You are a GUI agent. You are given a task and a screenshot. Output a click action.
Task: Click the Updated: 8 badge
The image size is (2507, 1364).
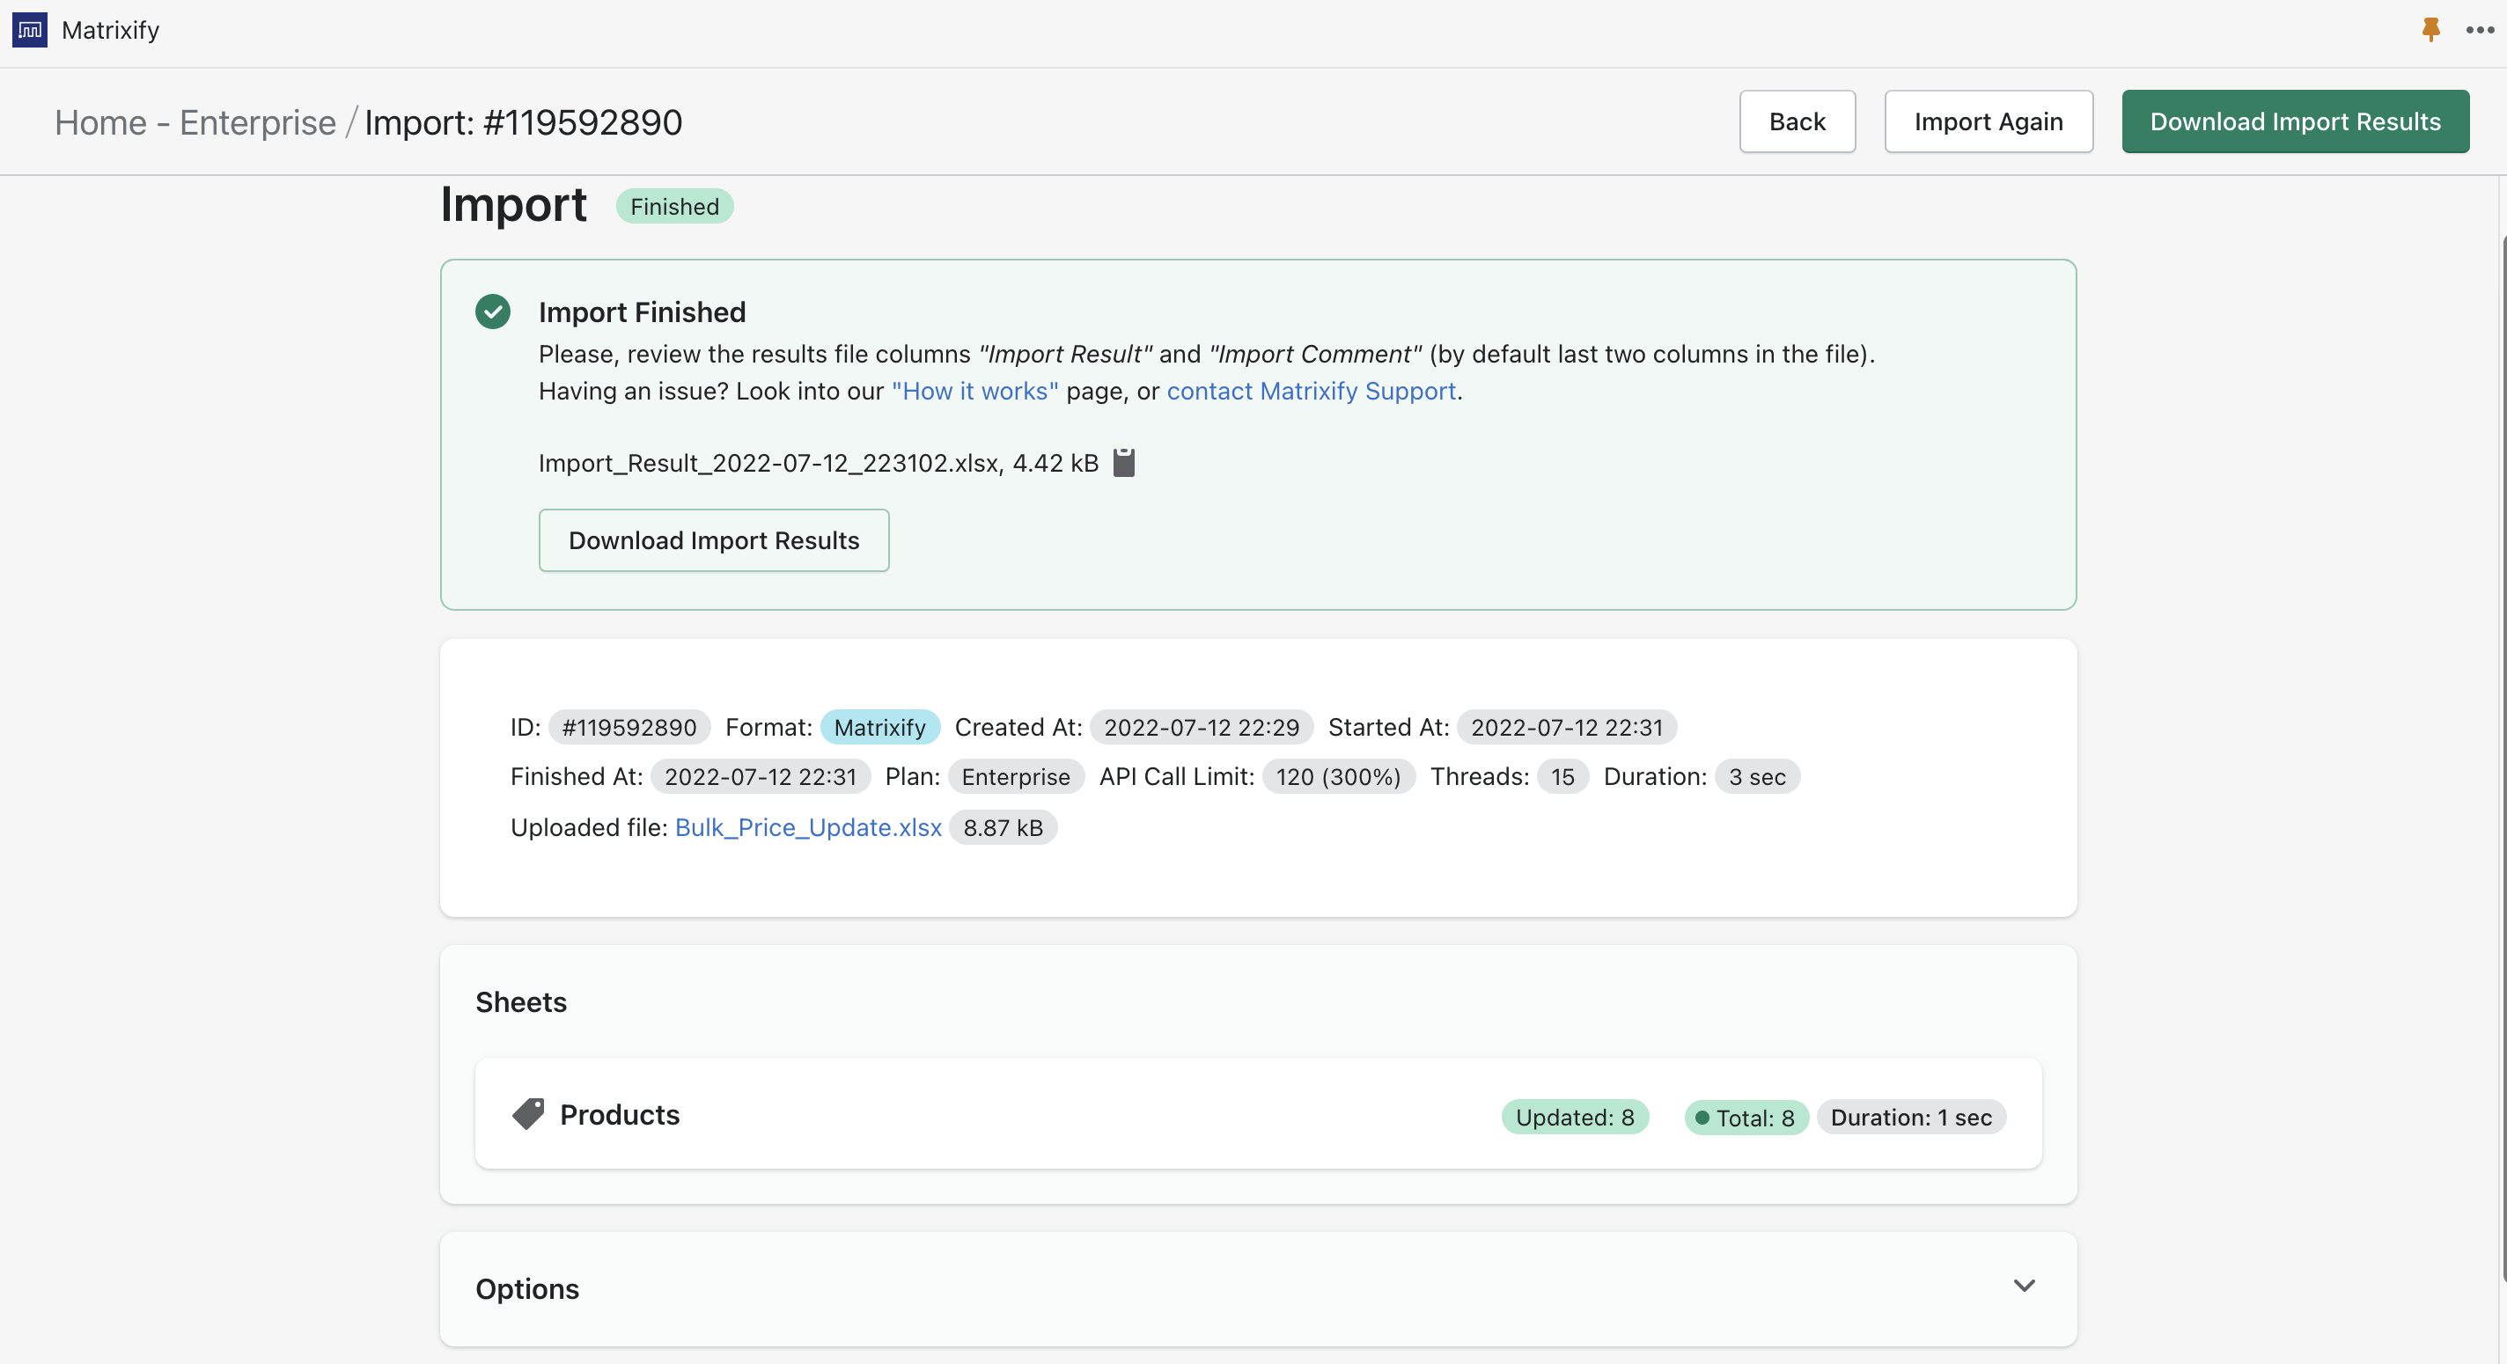pyautogui.click(x=1574, y=1117)
